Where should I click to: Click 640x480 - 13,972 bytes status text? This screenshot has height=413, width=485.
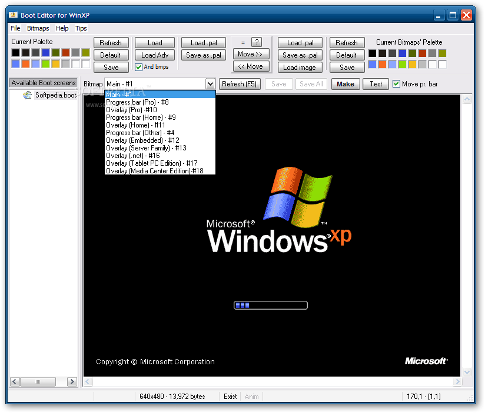pos(172,397)
